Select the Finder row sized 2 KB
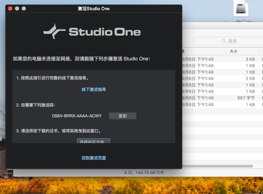Viewport: 263px width, 194px height. click(x=223, y=78)
